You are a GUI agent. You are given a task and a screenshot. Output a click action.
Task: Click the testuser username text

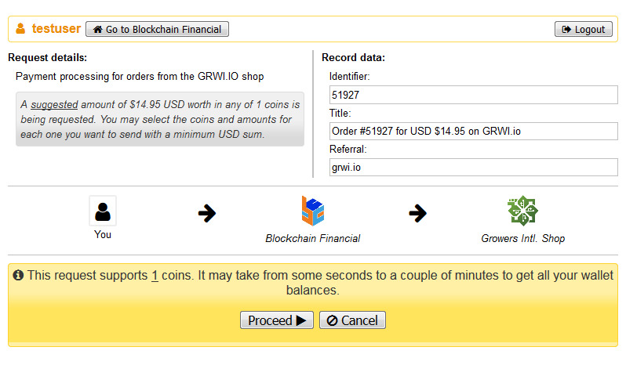(x=56, y=29)
